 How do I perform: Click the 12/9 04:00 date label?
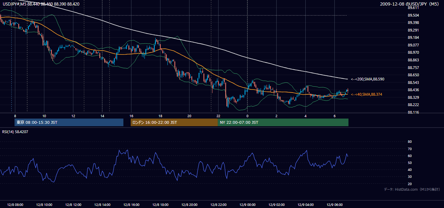point(305,205)
